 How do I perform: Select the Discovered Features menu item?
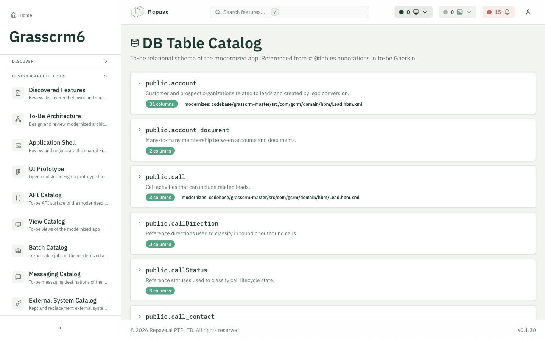(60, 93)
